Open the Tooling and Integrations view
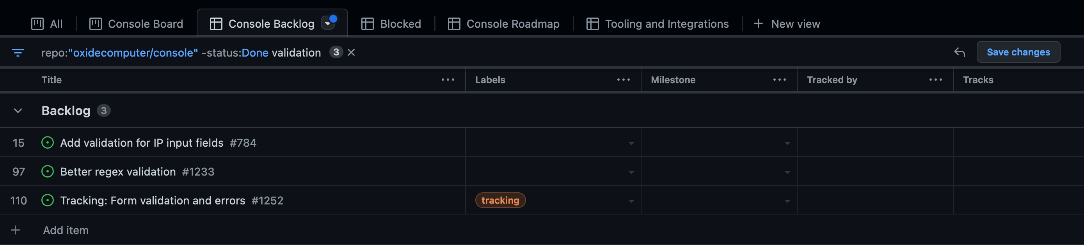Viewport: 1084px width, 245px height. (x=666, y=23)
